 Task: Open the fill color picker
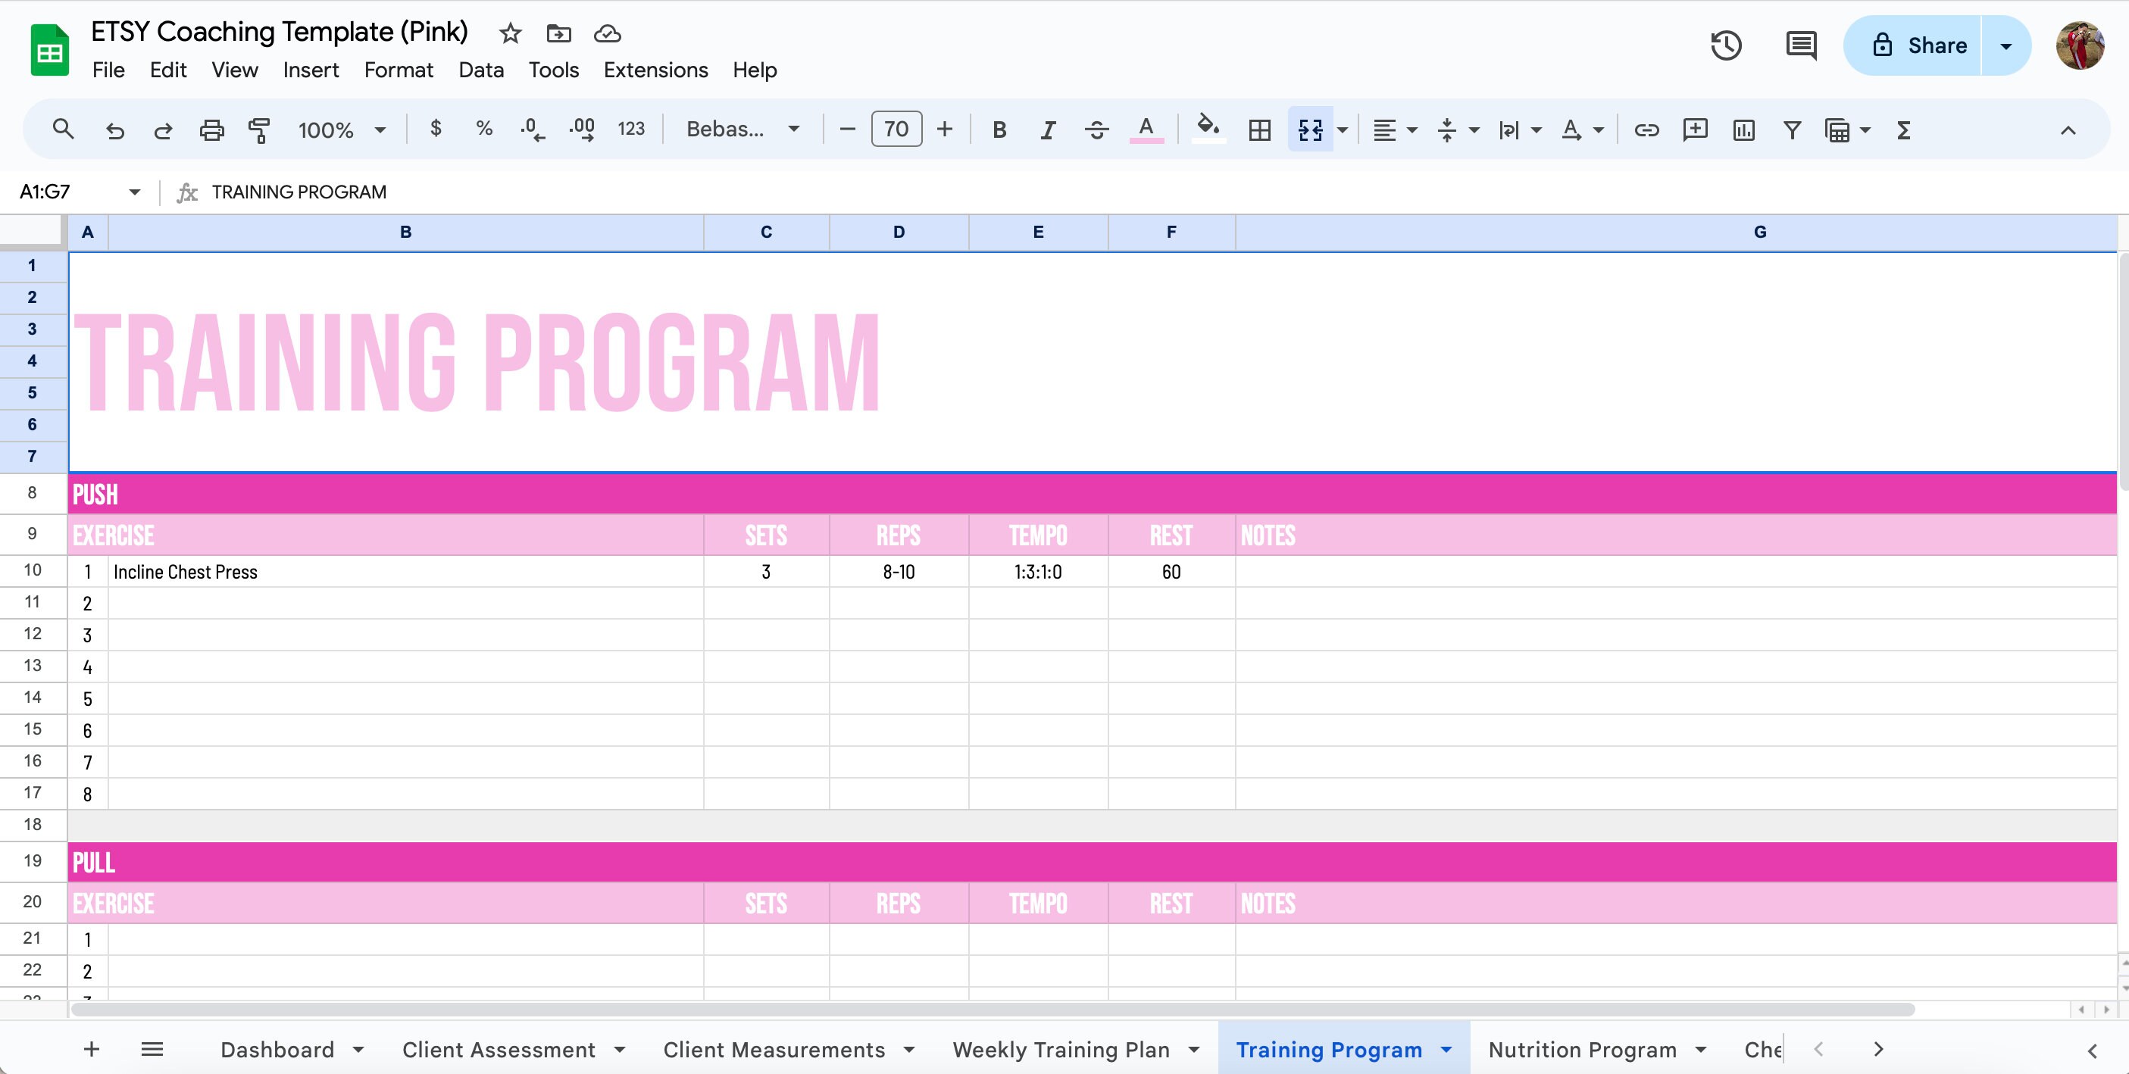coord(1208,128)
